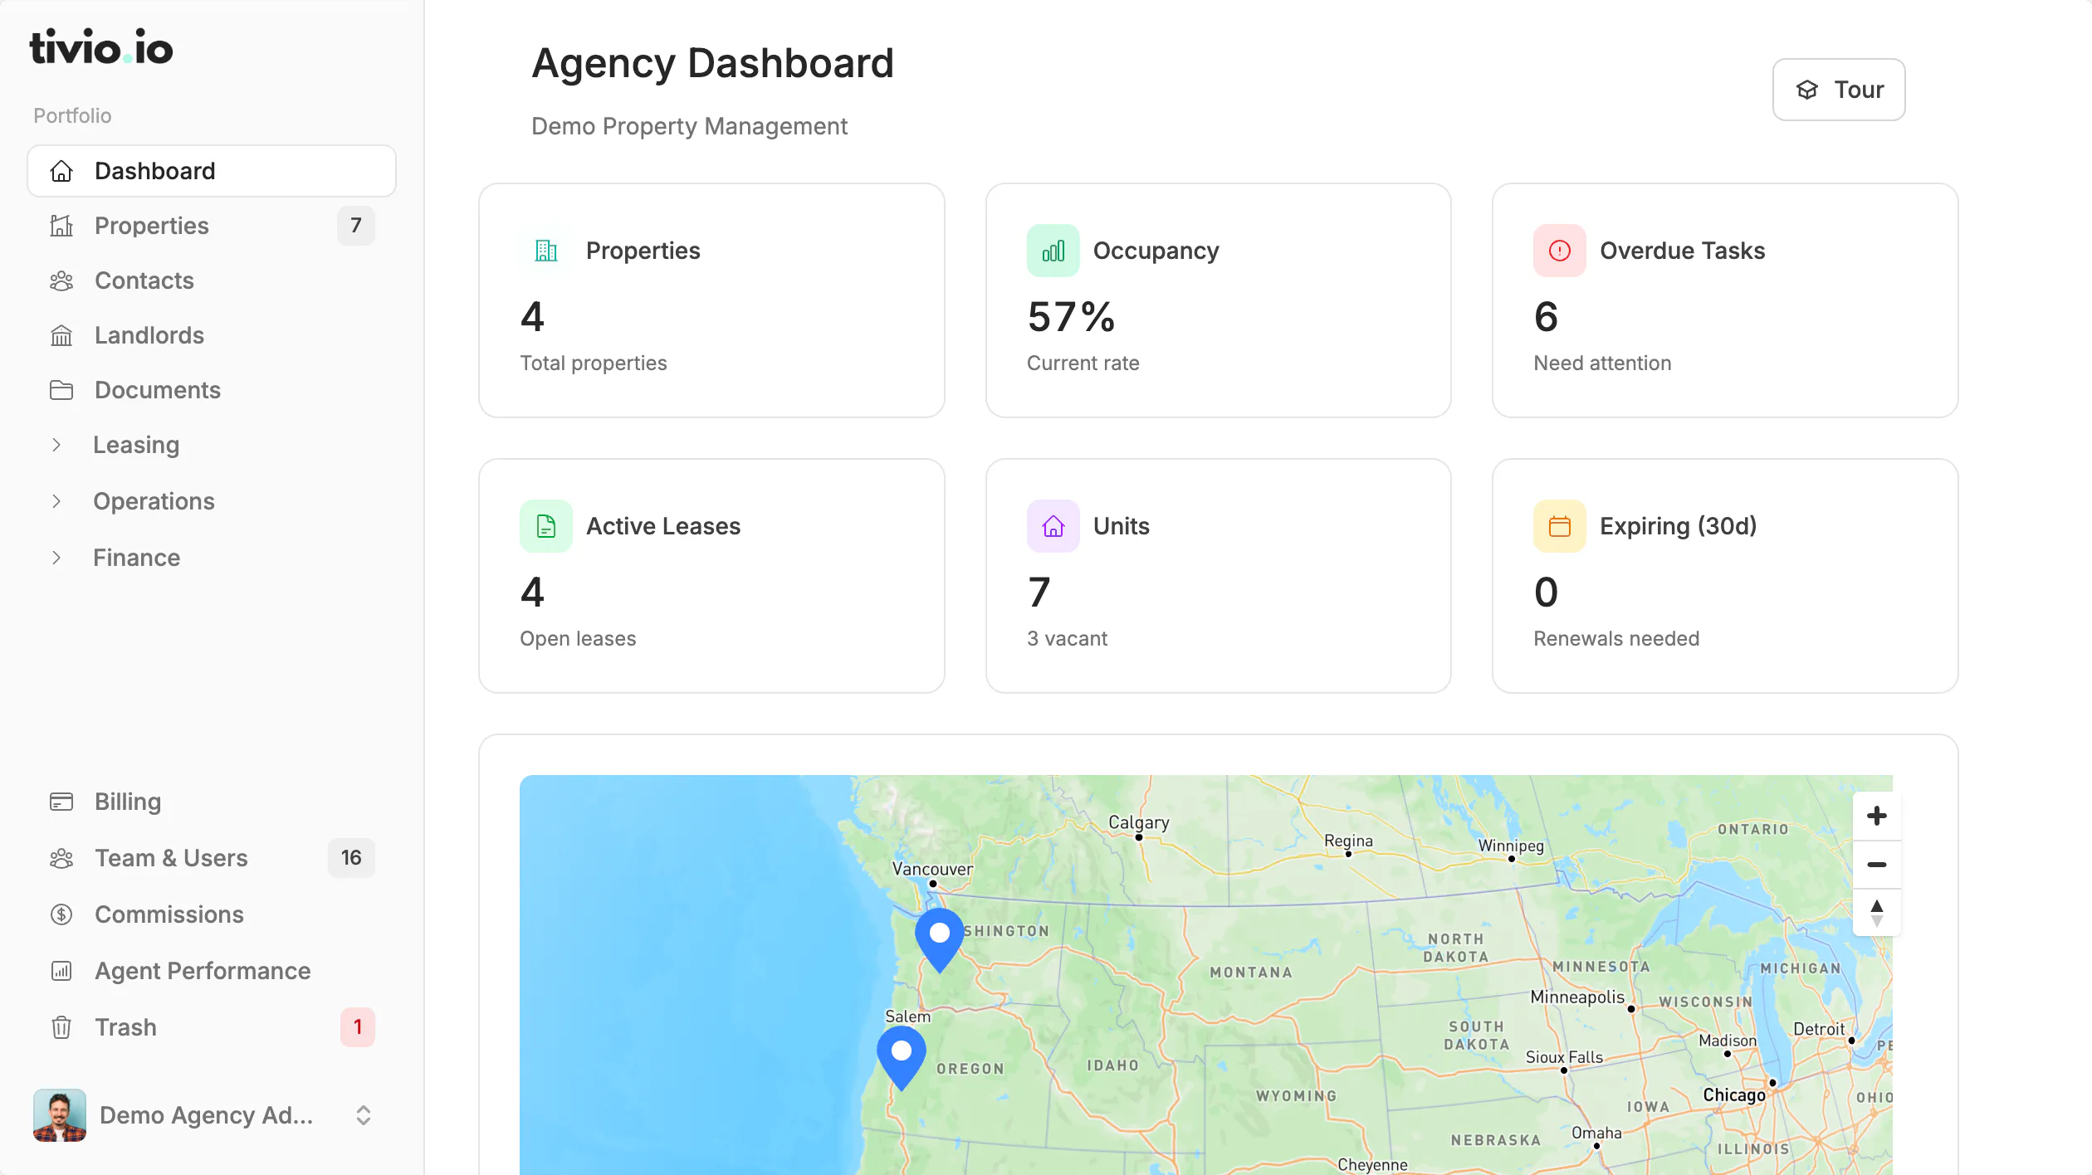Zoom in on the map
Viewport: 2092px width, 1175px height.
pyautogui.click(x=1877, y=816)
